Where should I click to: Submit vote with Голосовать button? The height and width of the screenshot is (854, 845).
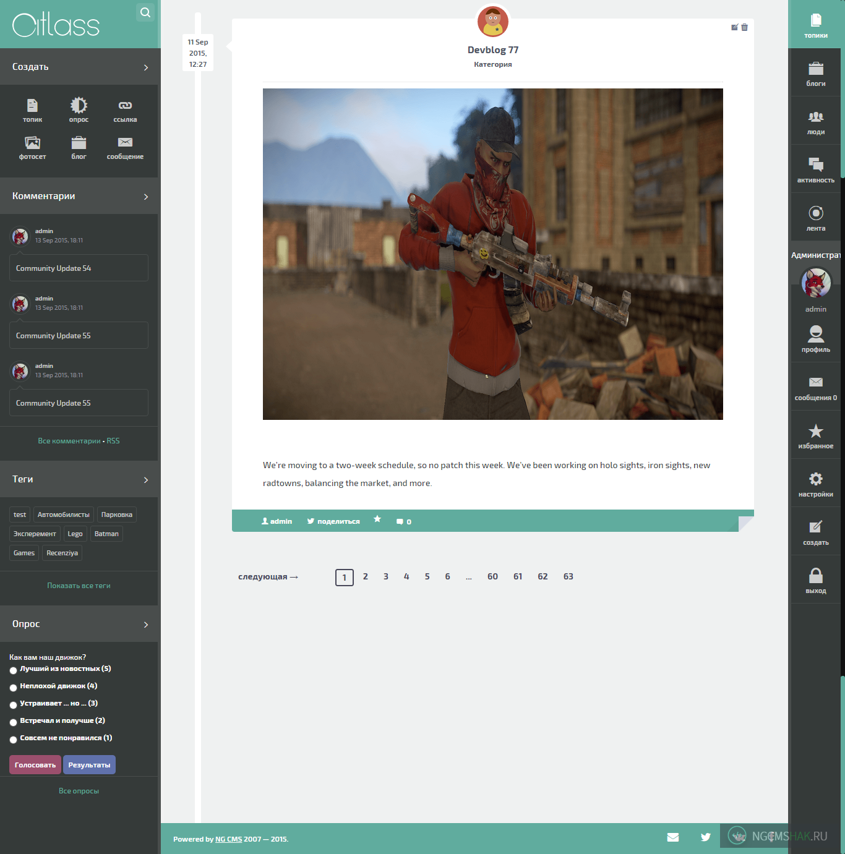35,765
